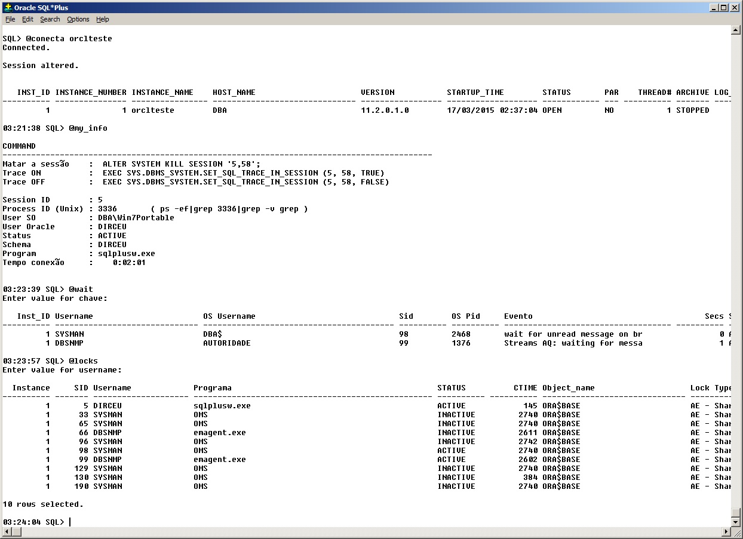This screenshot has height=539, width=743.
Task: Click the Oracle SQL*Plus title bar icon
Action: 8,7
